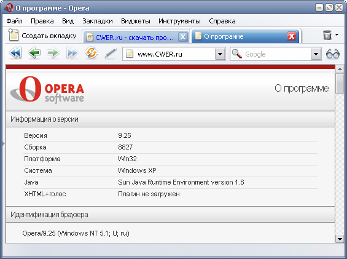This screenshot has height=259, width=347.
Task: Open the Справка menu
Action: click(x=222, y=21)
